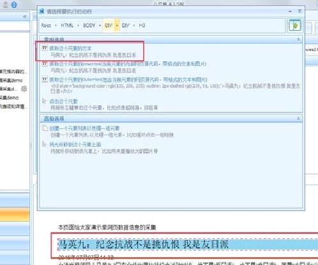Image resolution: width=318 pixels, height=265 pixels.
Task: Click the mouse pointer icon for click element
Action: (x=44, y=101)
